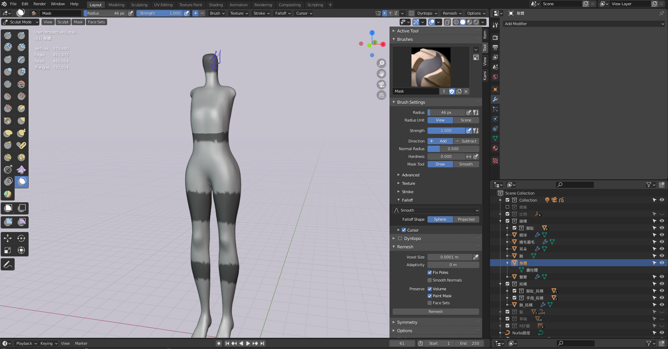The height and width of the screenshot is (349, 668).
Task: Open Modifier properties wrench tab
Action: pyautogui.click(x=495, y=99)
